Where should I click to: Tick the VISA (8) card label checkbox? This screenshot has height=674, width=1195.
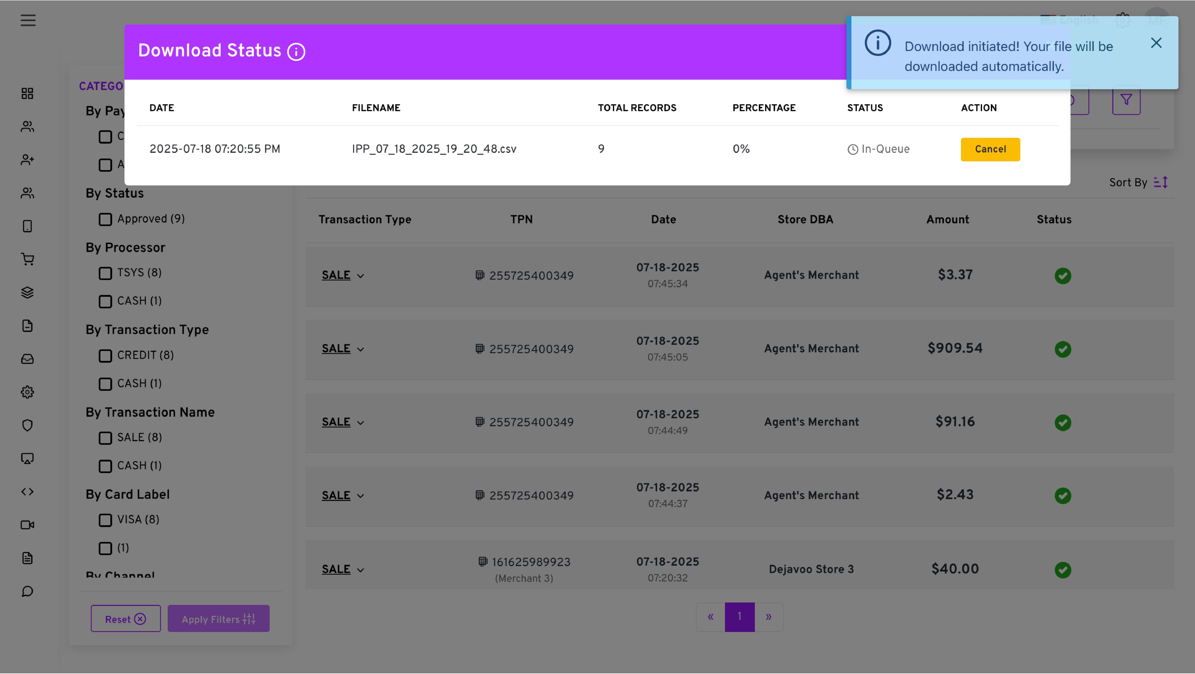(105, 520)
